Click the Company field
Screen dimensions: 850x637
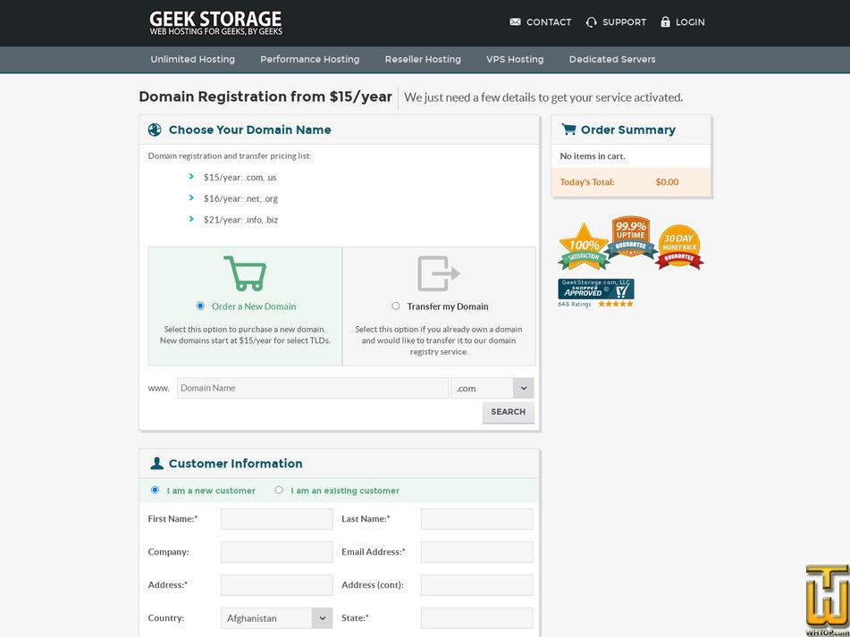click(x=276, y=552)
